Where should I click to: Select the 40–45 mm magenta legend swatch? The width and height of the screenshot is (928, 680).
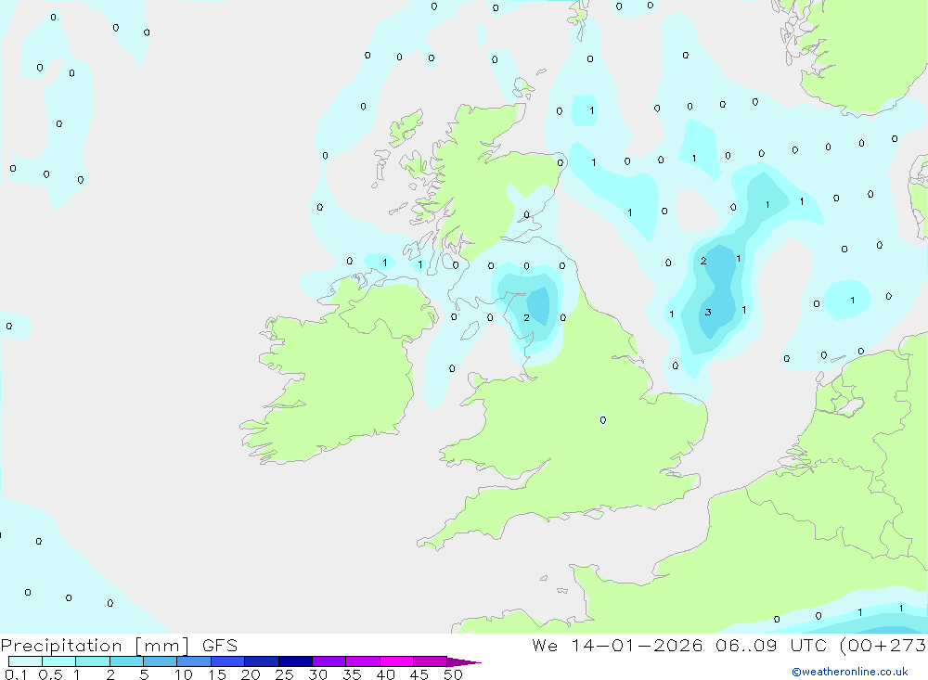(x=396, y=661)
